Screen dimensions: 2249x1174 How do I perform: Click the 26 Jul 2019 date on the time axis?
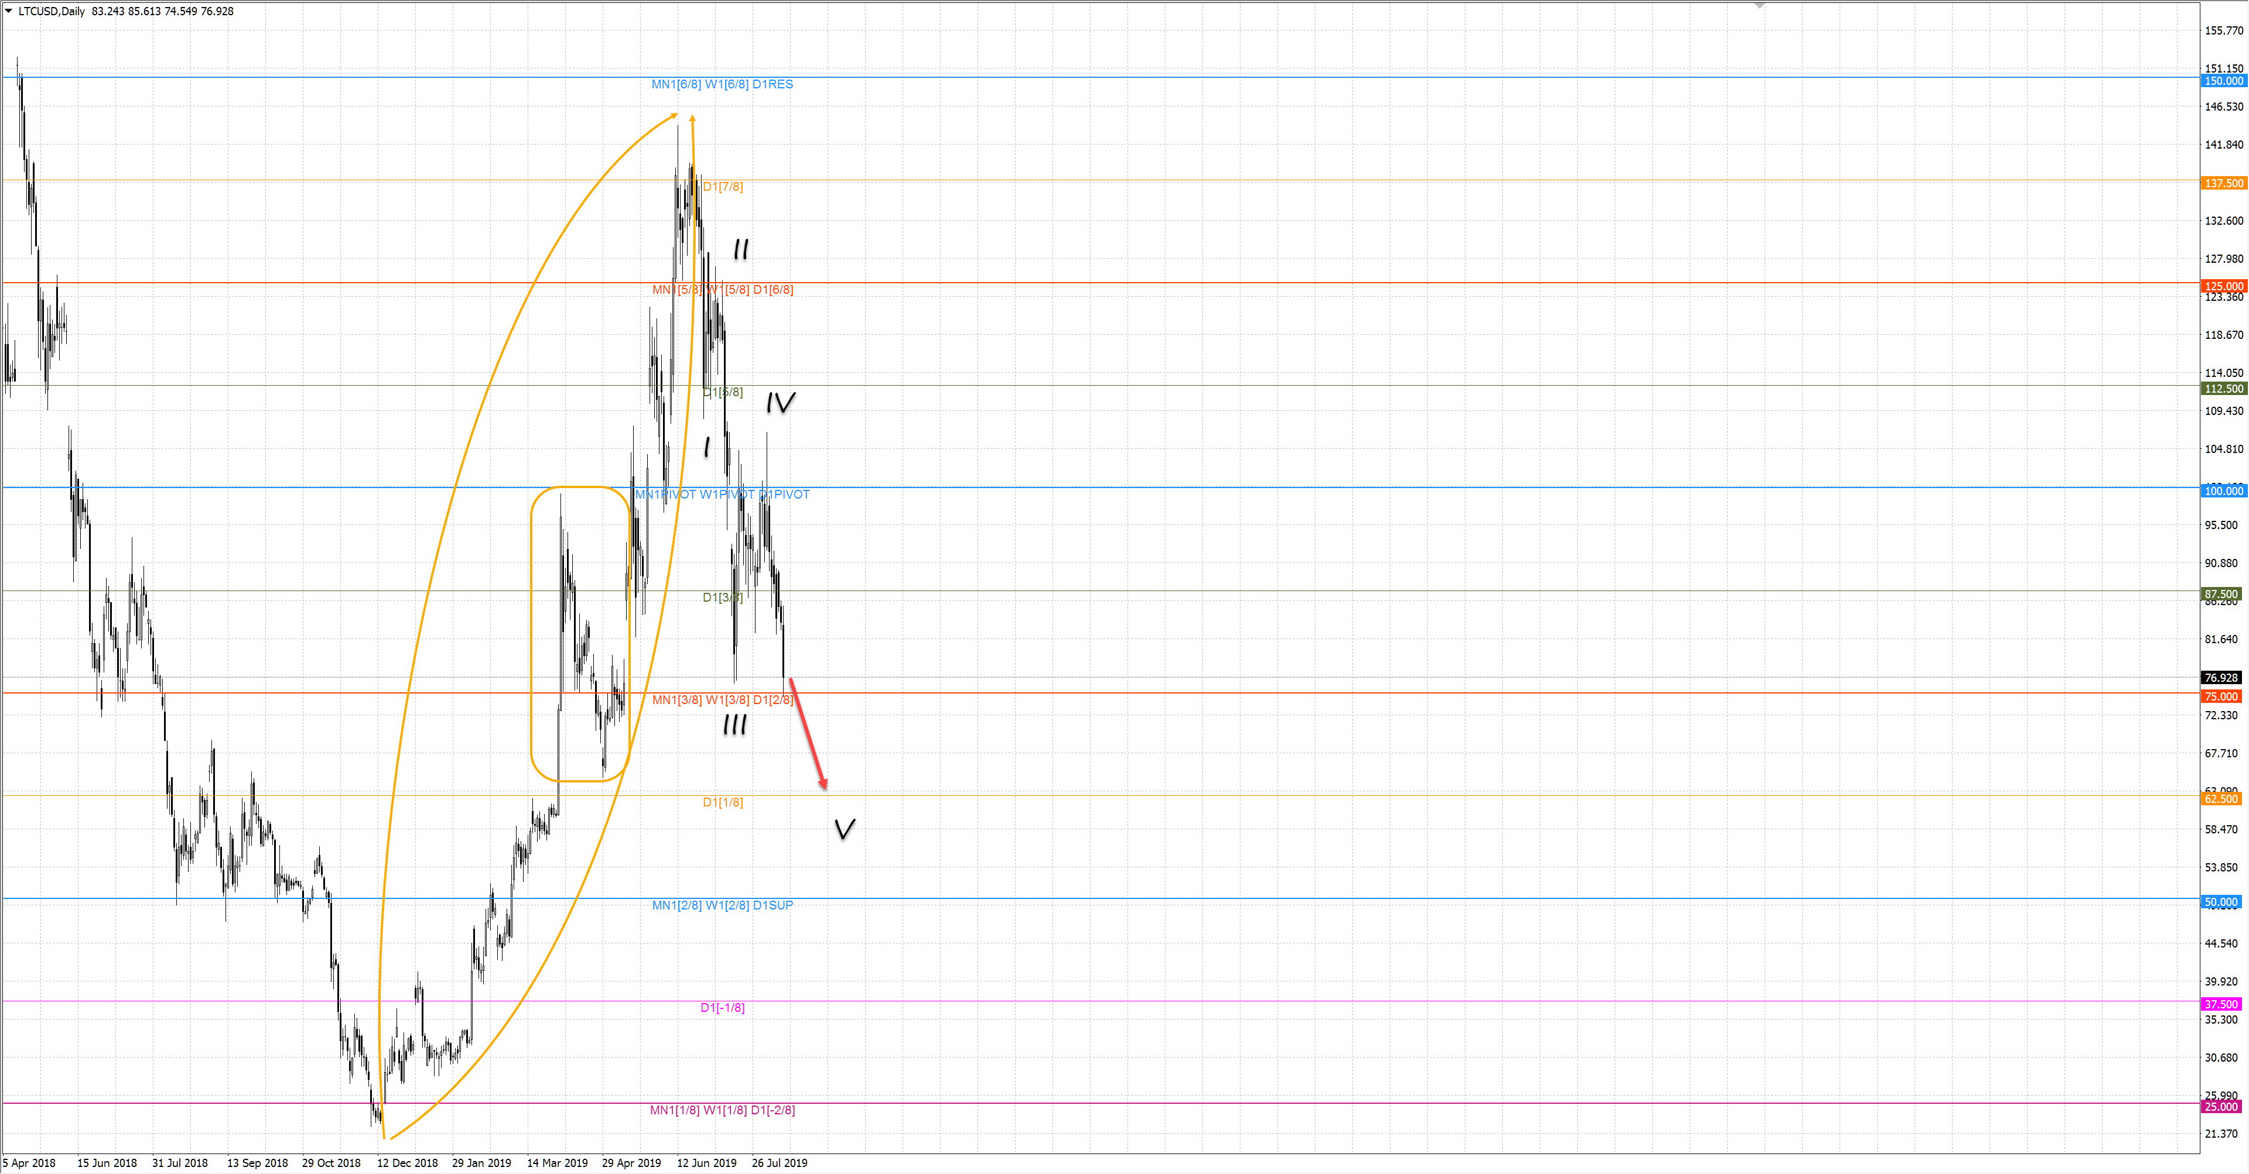pos(779,1163)
